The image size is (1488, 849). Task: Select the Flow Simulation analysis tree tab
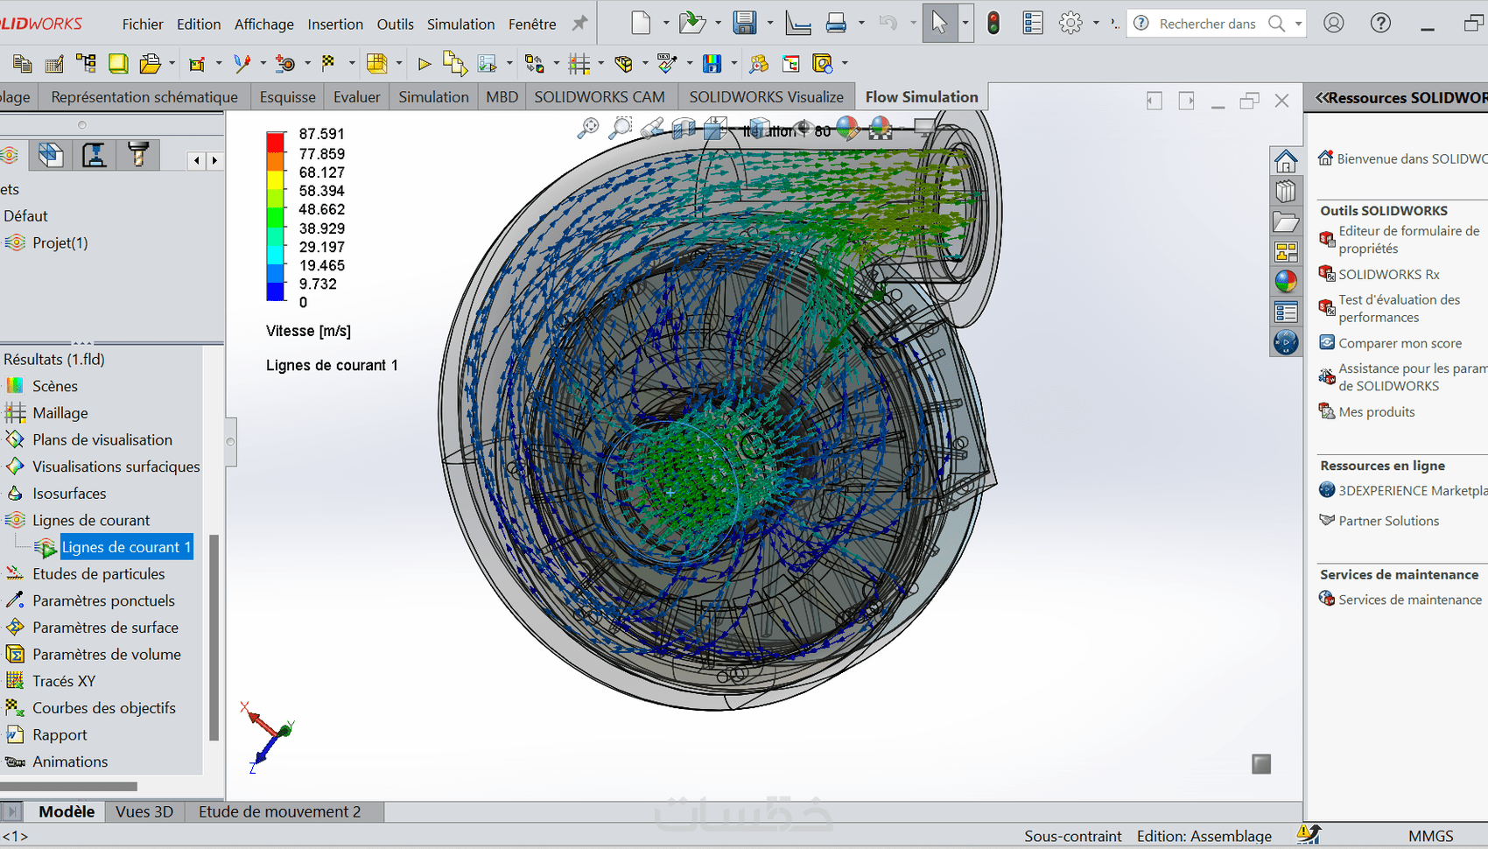click(9, 156)
